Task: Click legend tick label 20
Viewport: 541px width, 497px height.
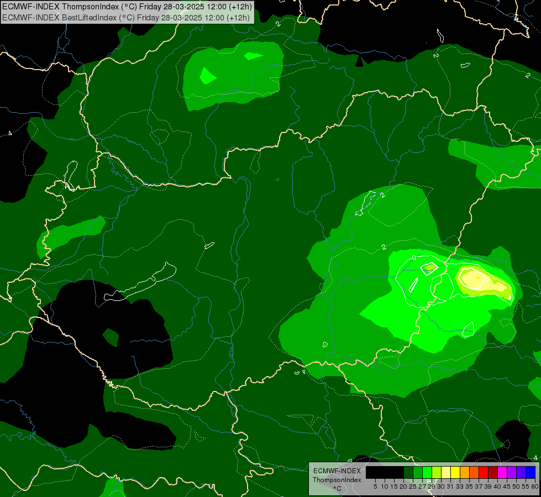Action: coord(403,487)
